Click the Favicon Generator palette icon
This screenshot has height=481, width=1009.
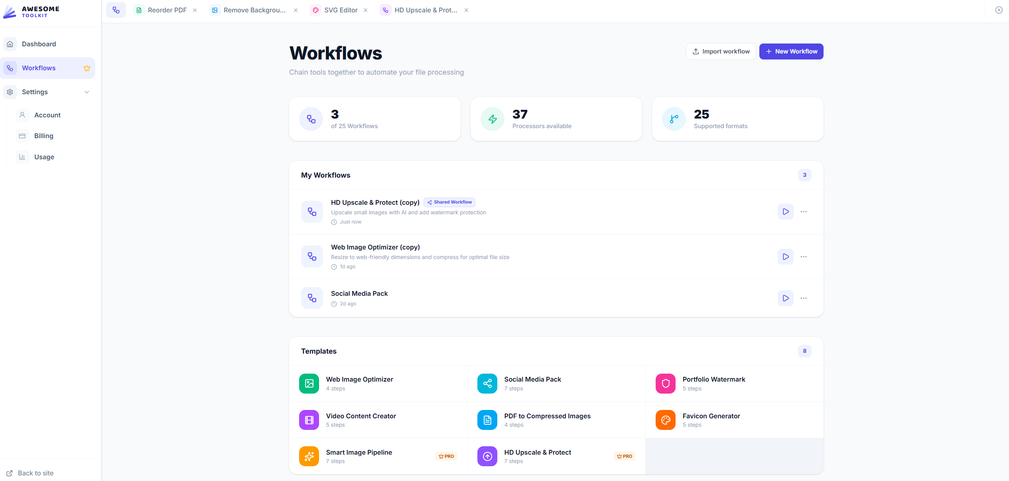665,420
